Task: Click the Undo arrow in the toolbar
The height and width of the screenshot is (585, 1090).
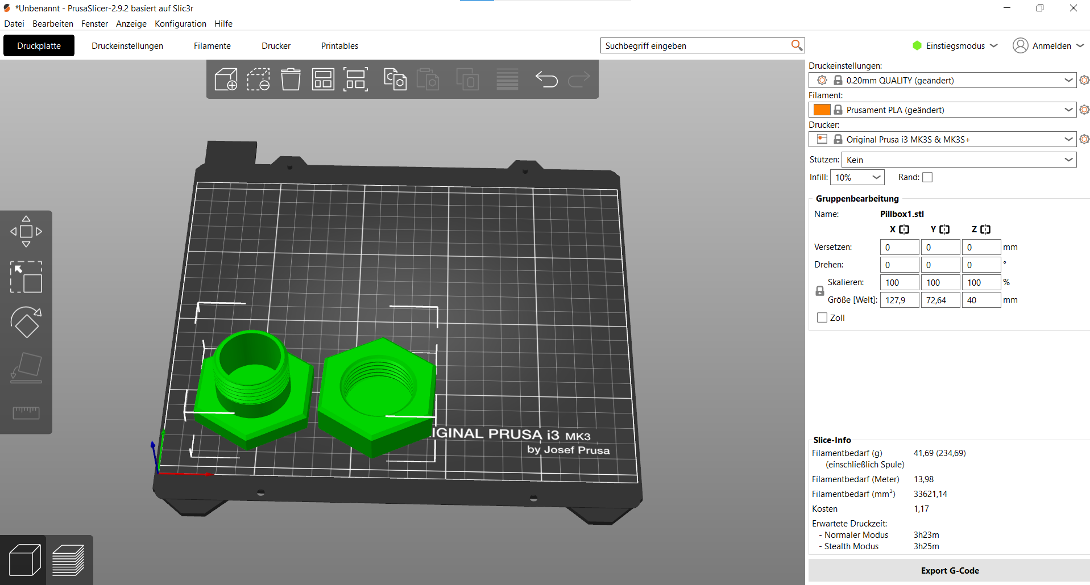Action: 546,80
